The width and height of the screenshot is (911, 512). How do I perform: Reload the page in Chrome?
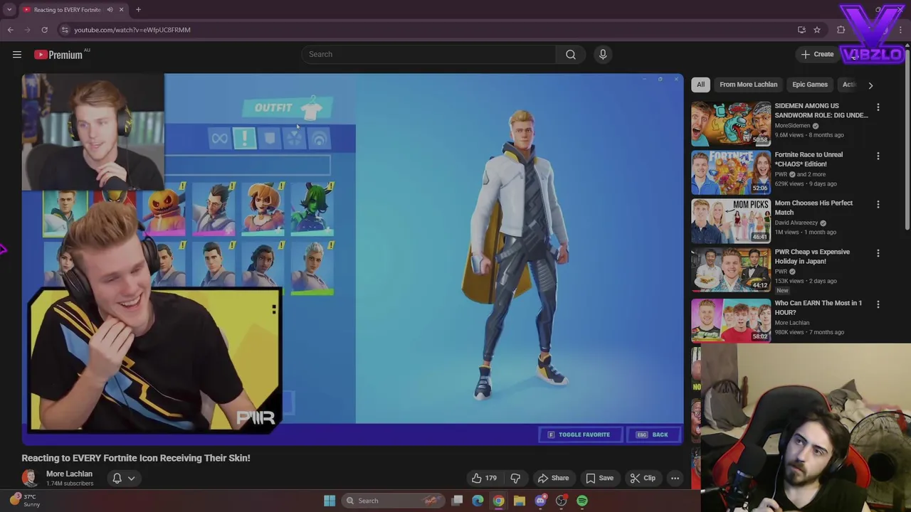44,30
